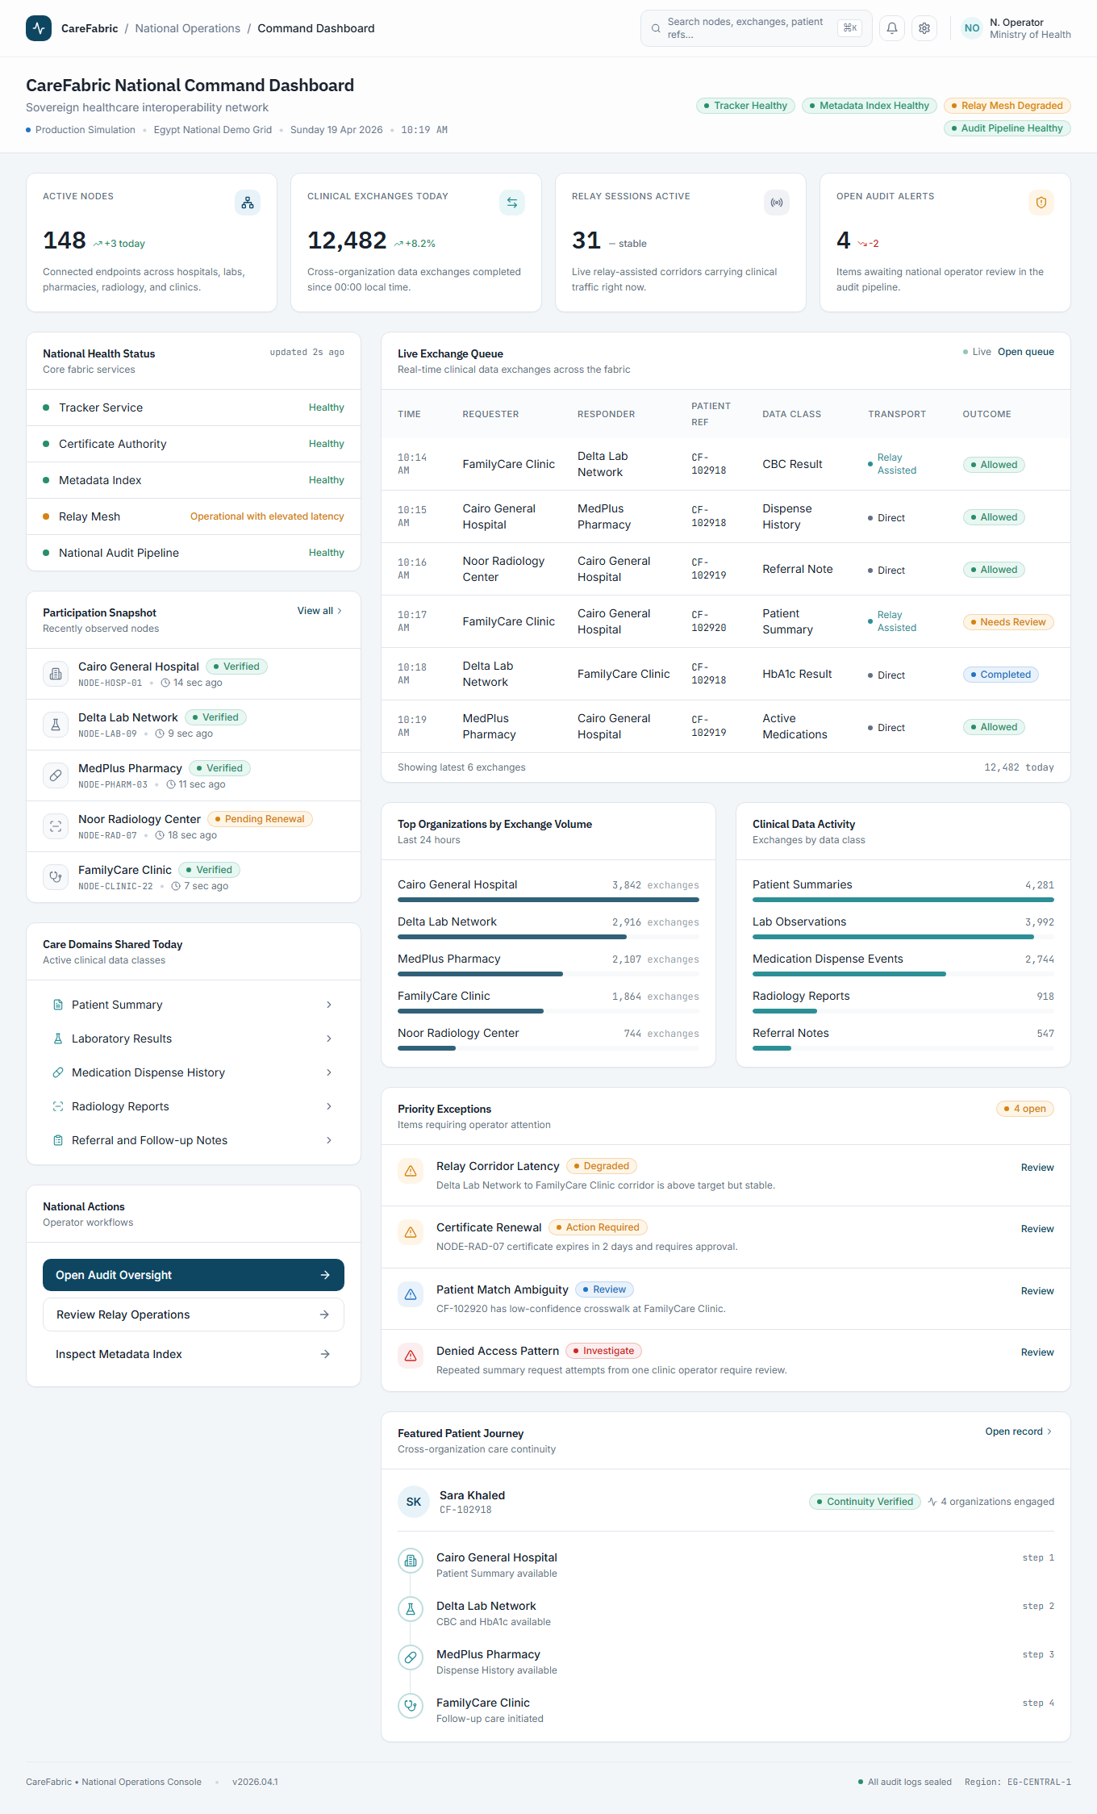Expand Referral and Follow-up Notes domain
This screenshot has height=1814, width=1097.
point(194,1140)
